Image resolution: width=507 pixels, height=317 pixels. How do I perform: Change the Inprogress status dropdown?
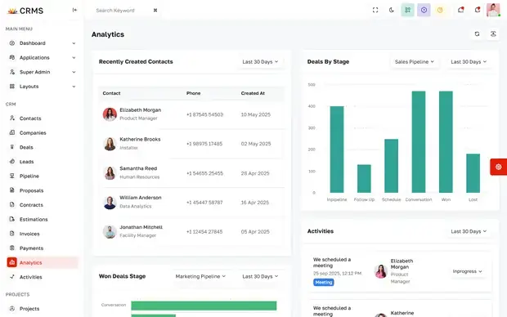467,271
